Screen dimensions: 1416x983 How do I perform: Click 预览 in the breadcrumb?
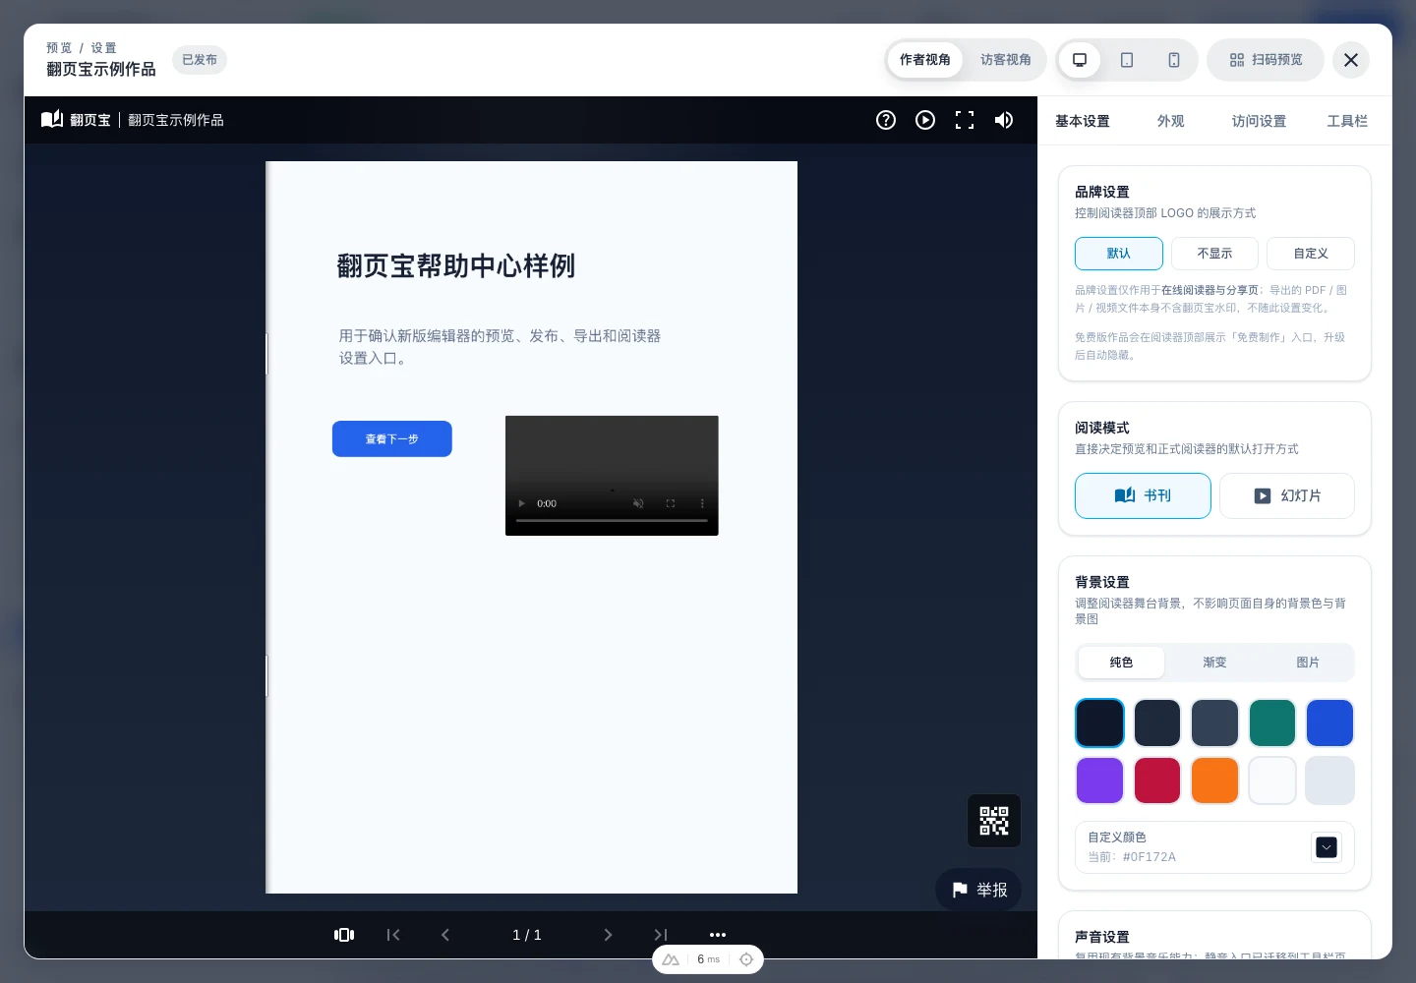click(59, 48)
